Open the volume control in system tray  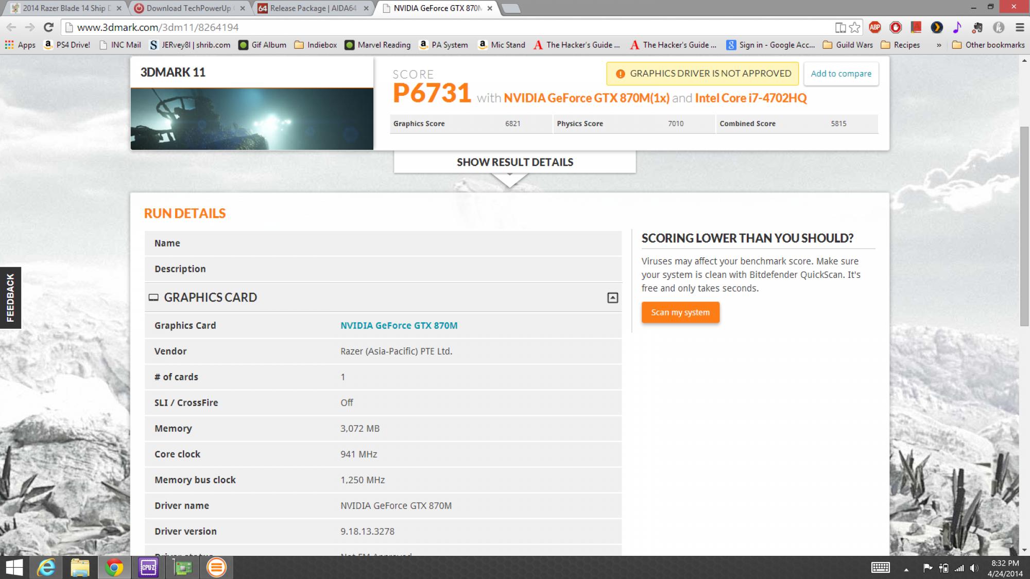tap(974, 568)
